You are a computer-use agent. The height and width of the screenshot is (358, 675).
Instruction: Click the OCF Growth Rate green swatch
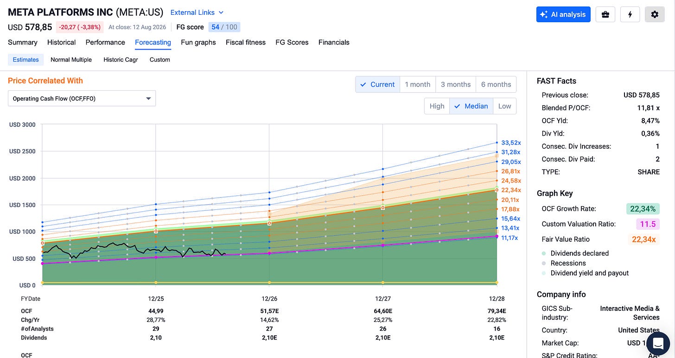coord(643,209)
